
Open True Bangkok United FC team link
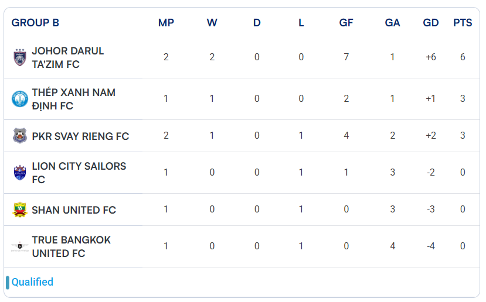click(71, 246)
